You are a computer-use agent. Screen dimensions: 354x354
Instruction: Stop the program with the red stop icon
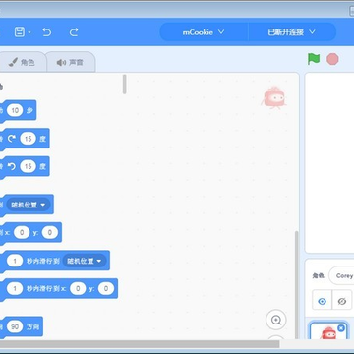pyautogui.click(x=332, y=59)
